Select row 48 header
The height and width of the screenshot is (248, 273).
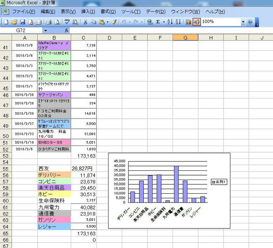[6, 114]
